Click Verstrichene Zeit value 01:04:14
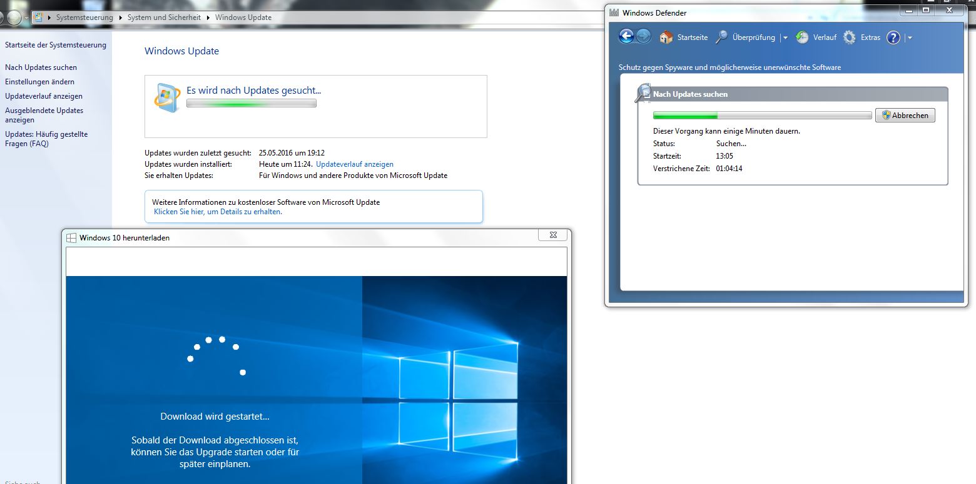This screenshot has height=484, width=976. (x=729, y=169)
